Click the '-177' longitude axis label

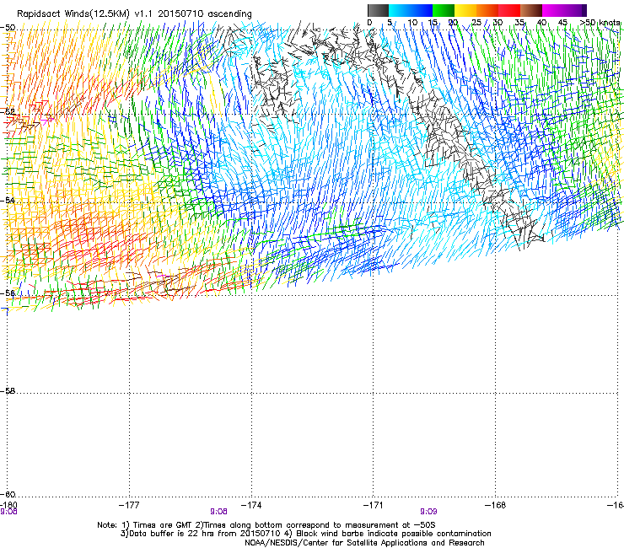point(129,505)
